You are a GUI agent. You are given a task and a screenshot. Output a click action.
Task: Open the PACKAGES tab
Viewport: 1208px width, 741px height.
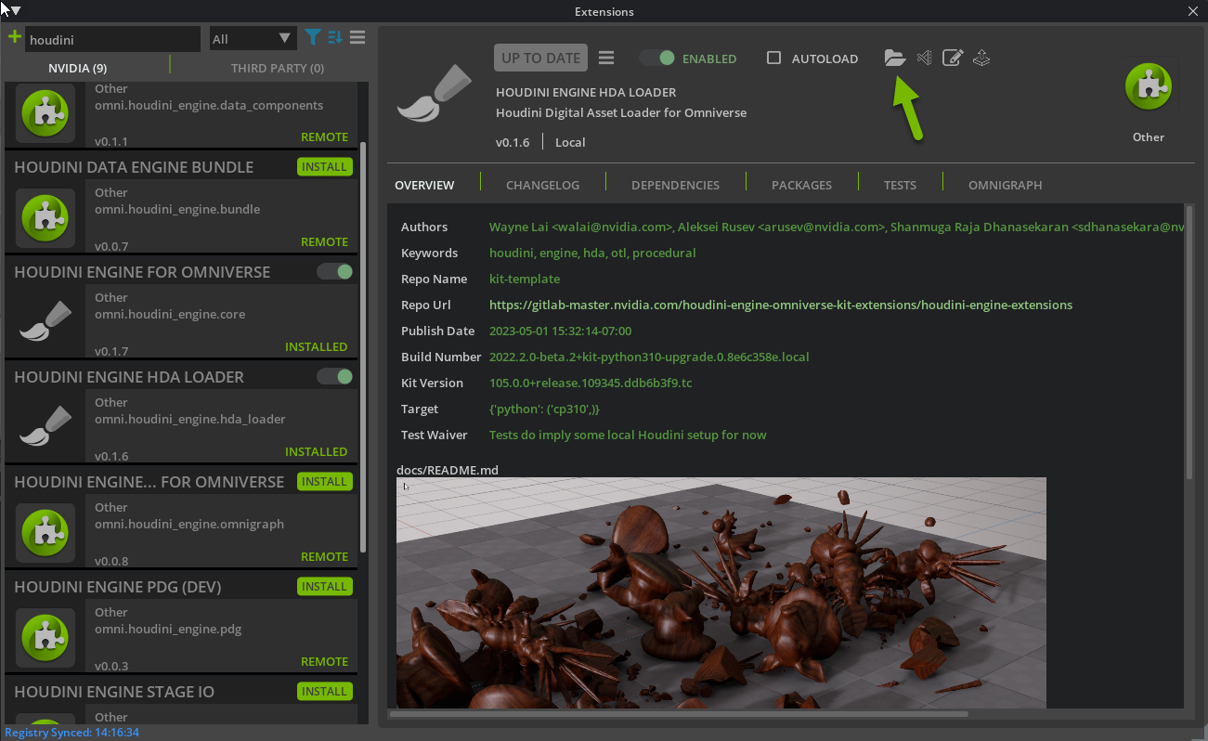click(x=801, y=185)
